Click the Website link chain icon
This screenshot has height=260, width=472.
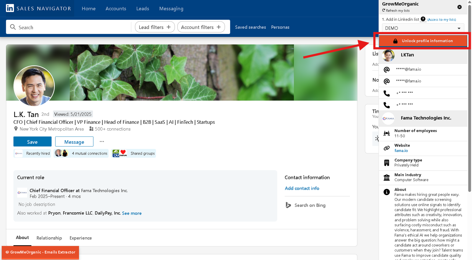pyautogui.click(x=386, y=148)
